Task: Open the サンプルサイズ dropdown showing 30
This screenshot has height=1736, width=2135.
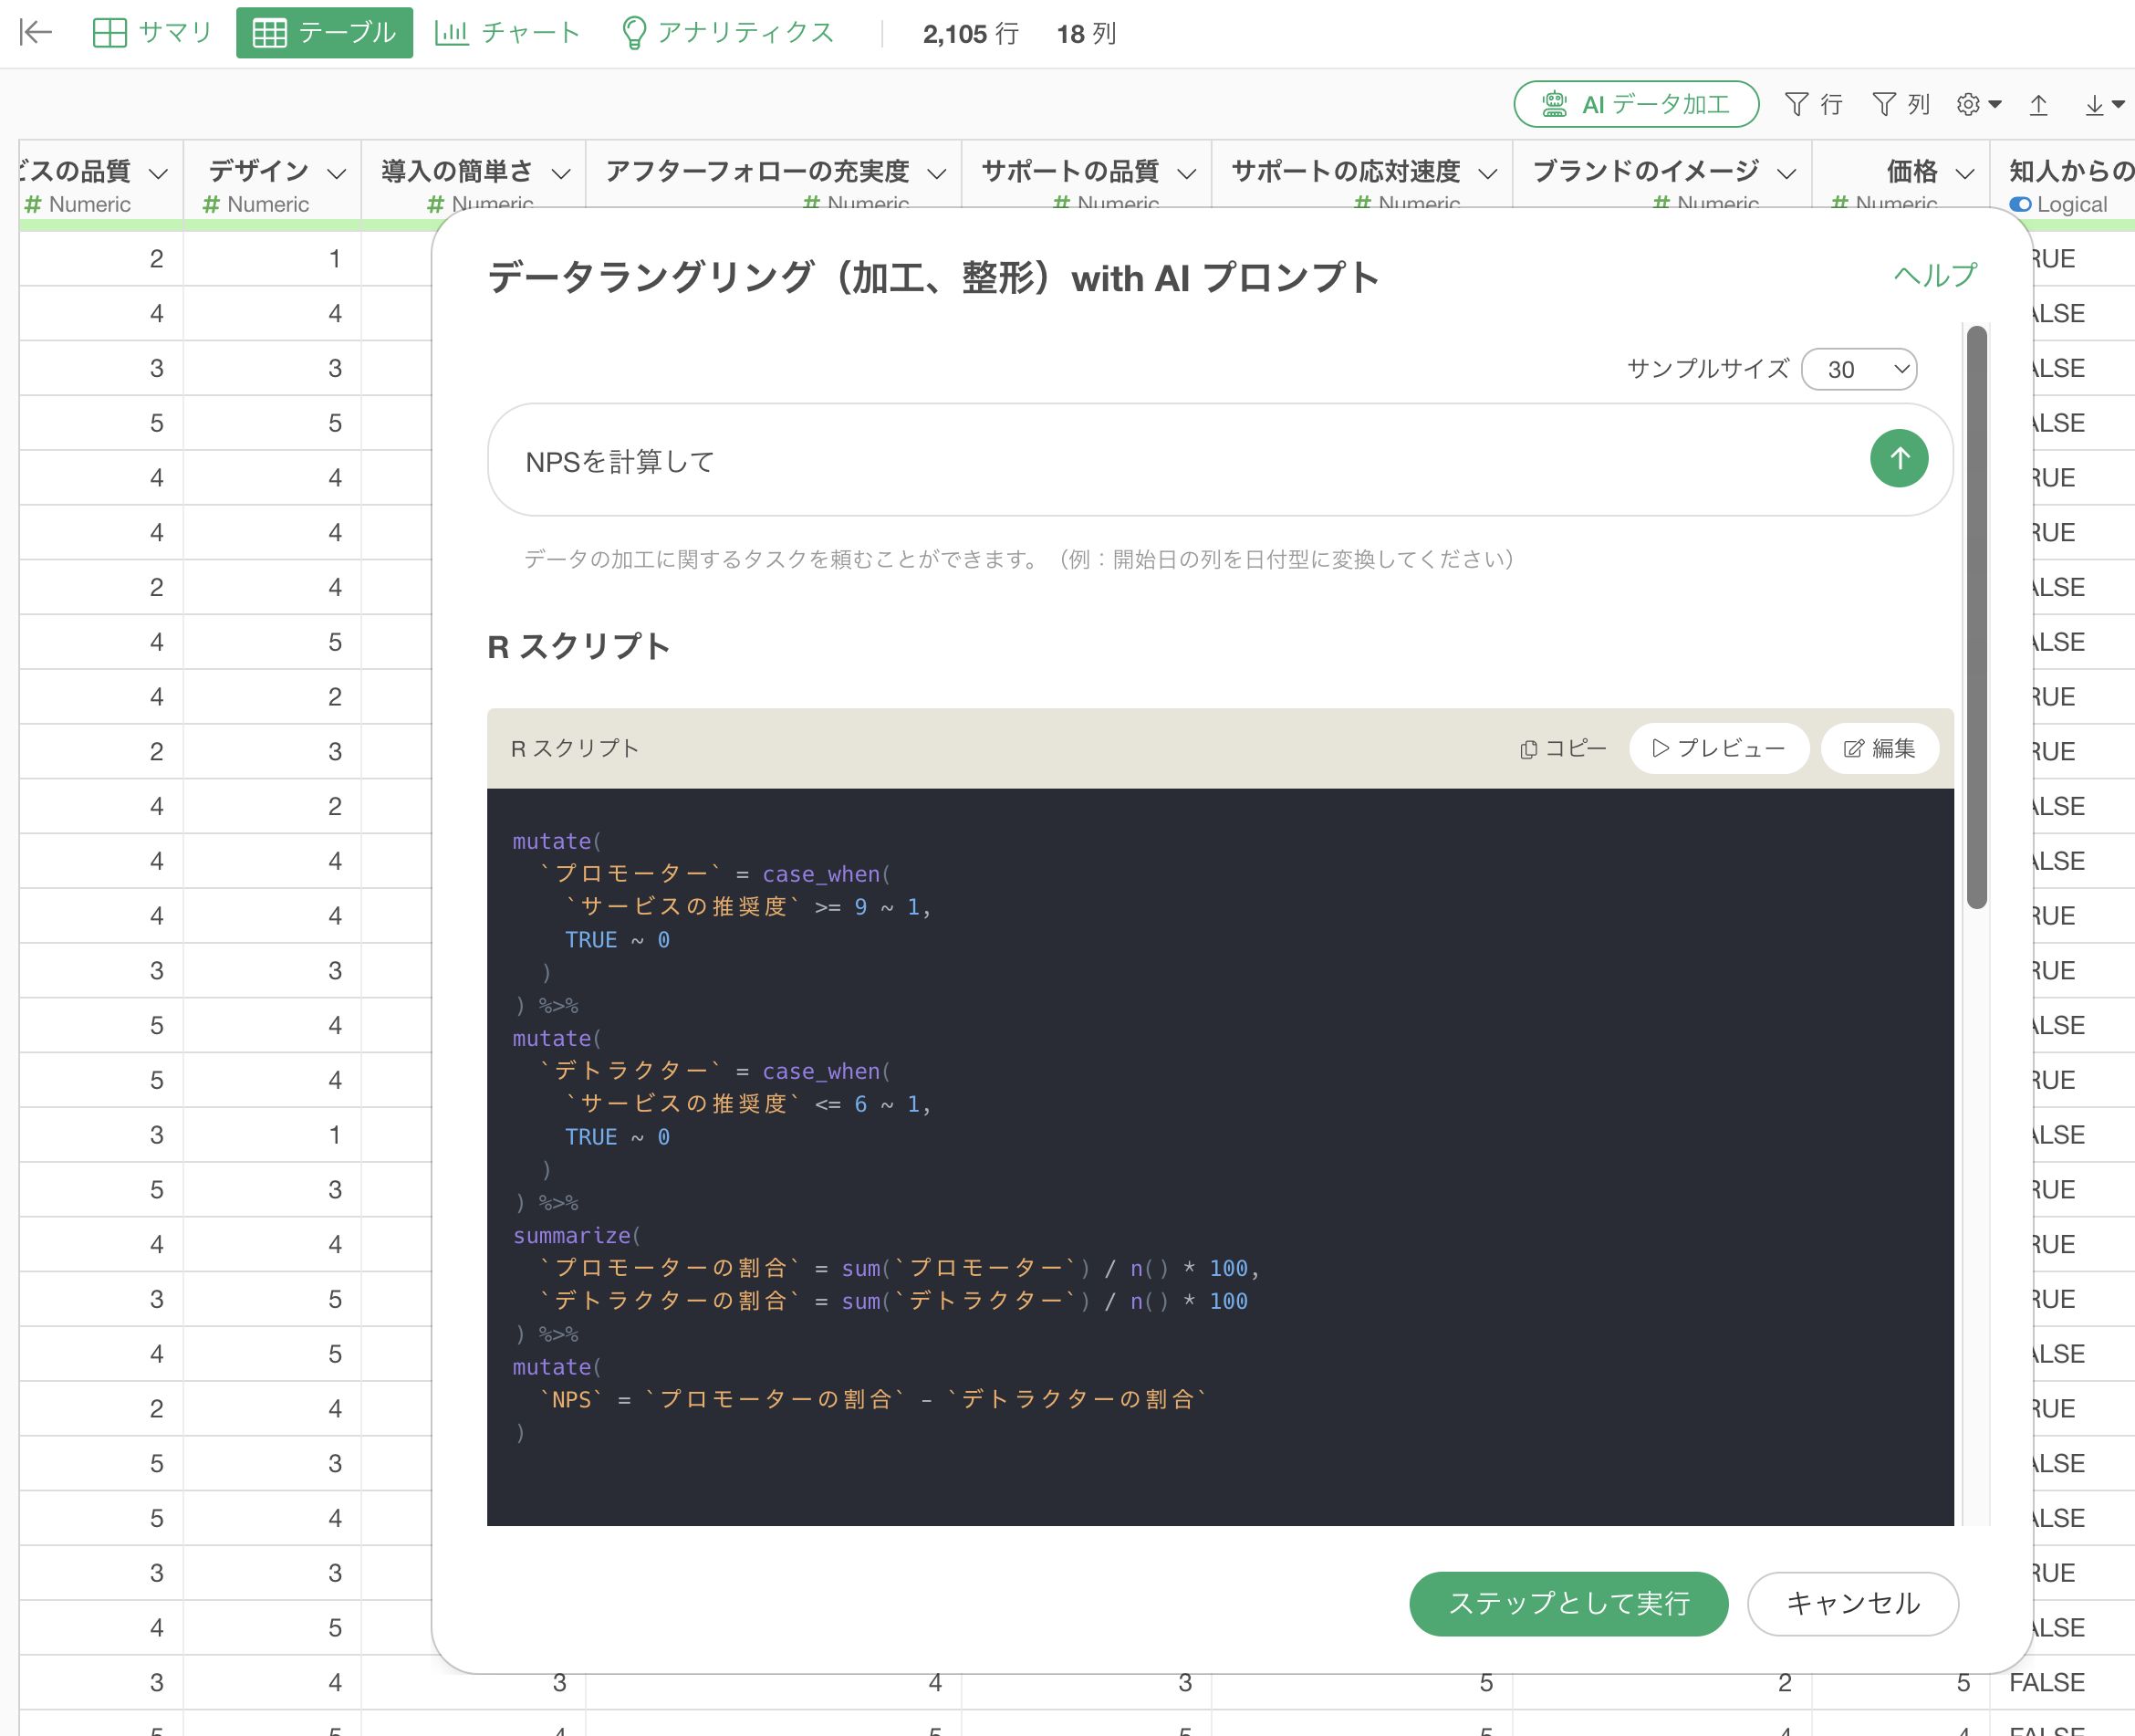Action: 1859,370
